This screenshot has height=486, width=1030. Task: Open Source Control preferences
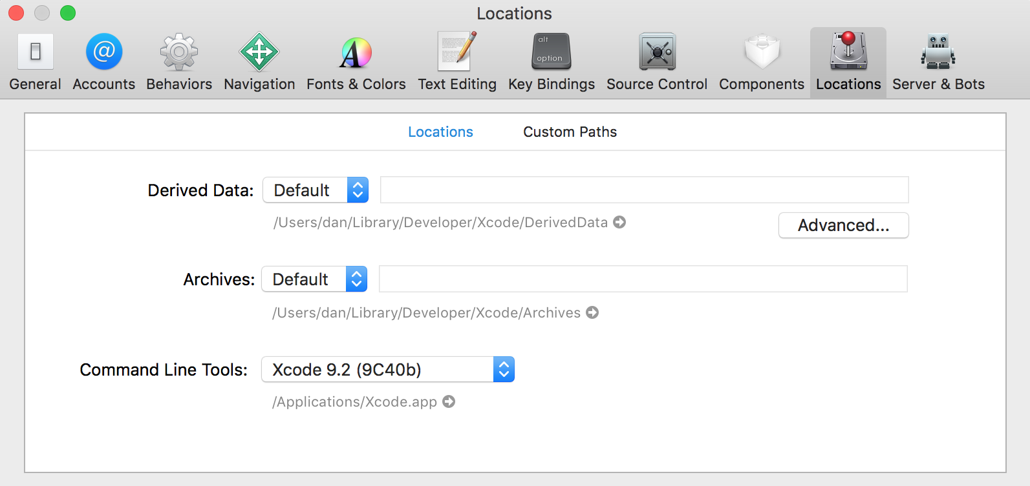point(657,63)
